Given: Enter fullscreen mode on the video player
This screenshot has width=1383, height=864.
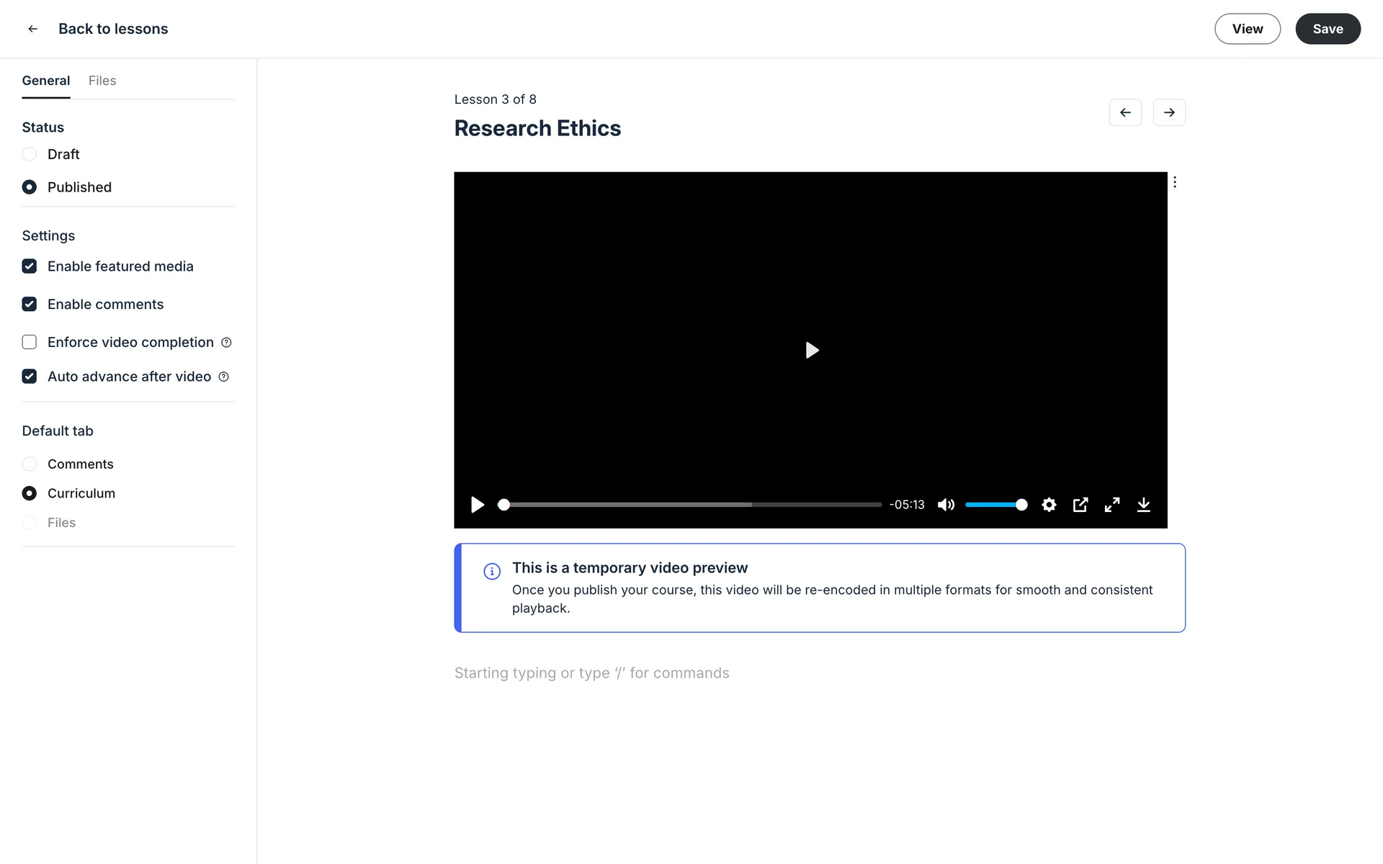Looking at the screenshot, I should [x=1111, y=505].
